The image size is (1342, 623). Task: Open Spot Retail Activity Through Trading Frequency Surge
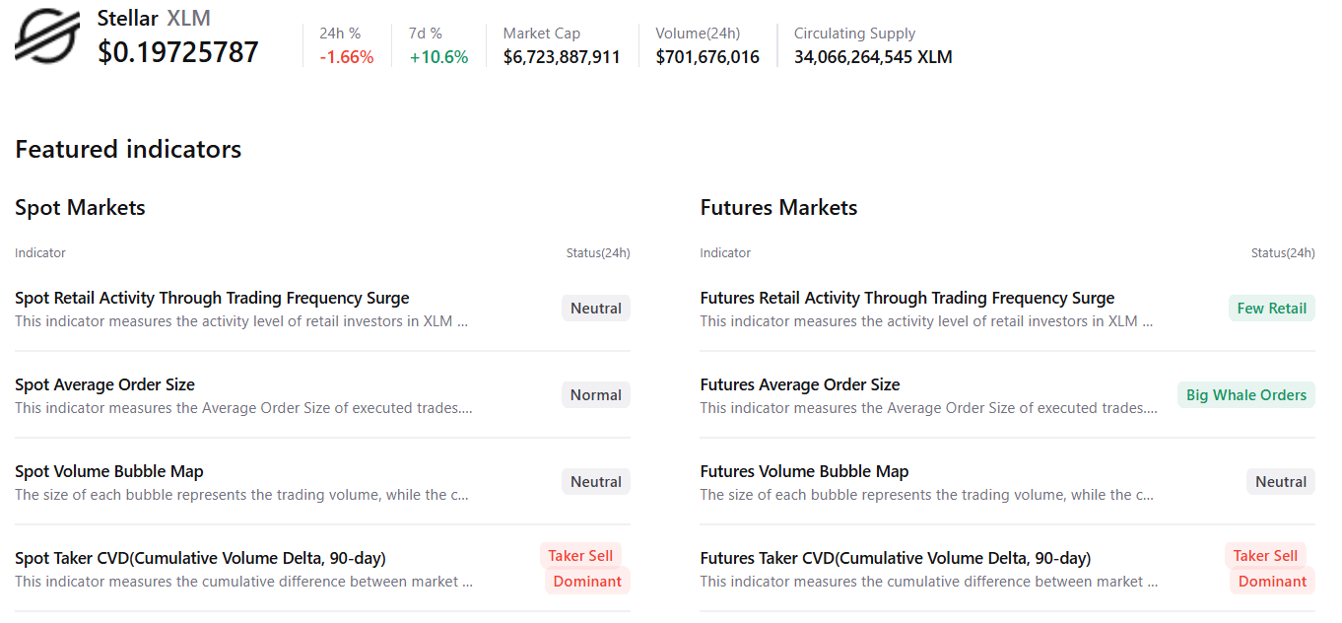coord(212,298)
